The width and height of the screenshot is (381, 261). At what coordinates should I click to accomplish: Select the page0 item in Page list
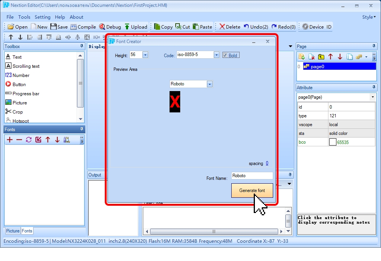(x=339, y=66)
